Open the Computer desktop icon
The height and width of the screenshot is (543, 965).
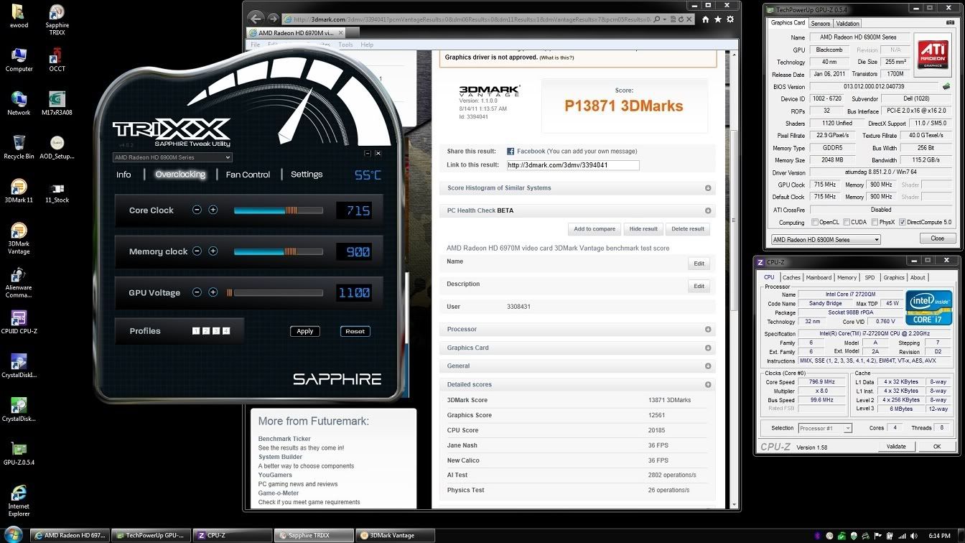pos(19,60)
